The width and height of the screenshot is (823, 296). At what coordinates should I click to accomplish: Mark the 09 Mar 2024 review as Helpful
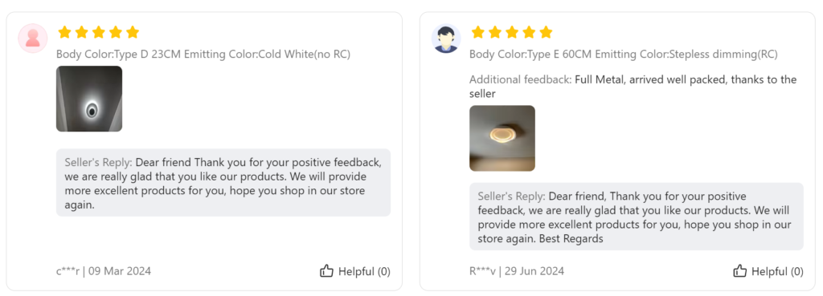click(355, 271)
